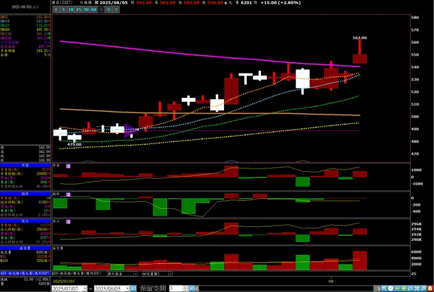Click the purple icon in 投信 panel

(69, 195)
